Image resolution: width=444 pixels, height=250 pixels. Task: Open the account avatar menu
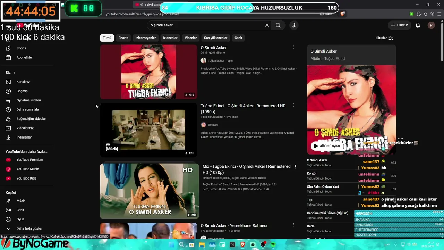(431, 25)
